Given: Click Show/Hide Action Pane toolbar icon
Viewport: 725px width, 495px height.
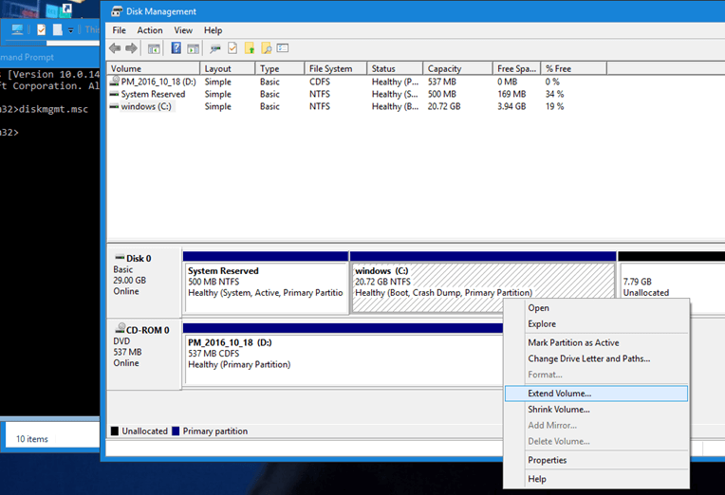Looking at the screenshot, I should pyautogui.click(x=193, y=48).
